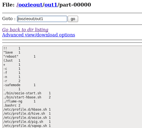Click the root slash link in the heading

click(x=17, y=5)
